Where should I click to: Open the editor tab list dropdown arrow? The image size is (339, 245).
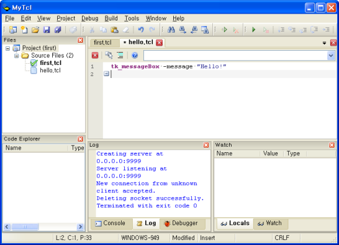pos(324,43)
